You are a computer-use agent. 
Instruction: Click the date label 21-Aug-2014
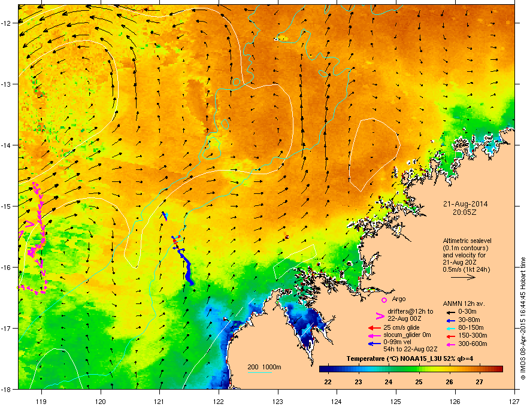[x=465, y=204]
